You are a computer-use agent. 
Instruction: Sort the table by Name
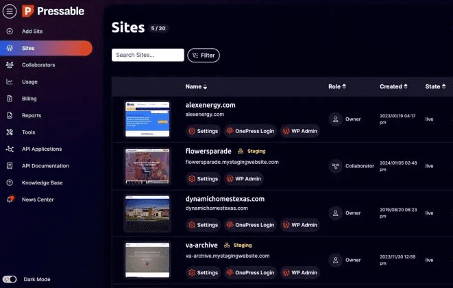tap(196, 86)
